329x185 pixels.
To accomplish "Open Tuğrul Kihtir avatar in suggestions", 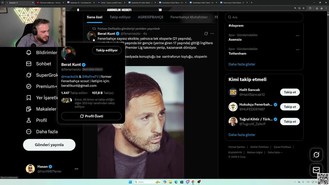I will (233, 122).
